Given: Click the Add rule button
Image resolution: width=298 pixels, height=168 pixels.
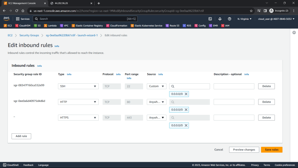Looking at the screenshot, I should click(x=21, y=136).
